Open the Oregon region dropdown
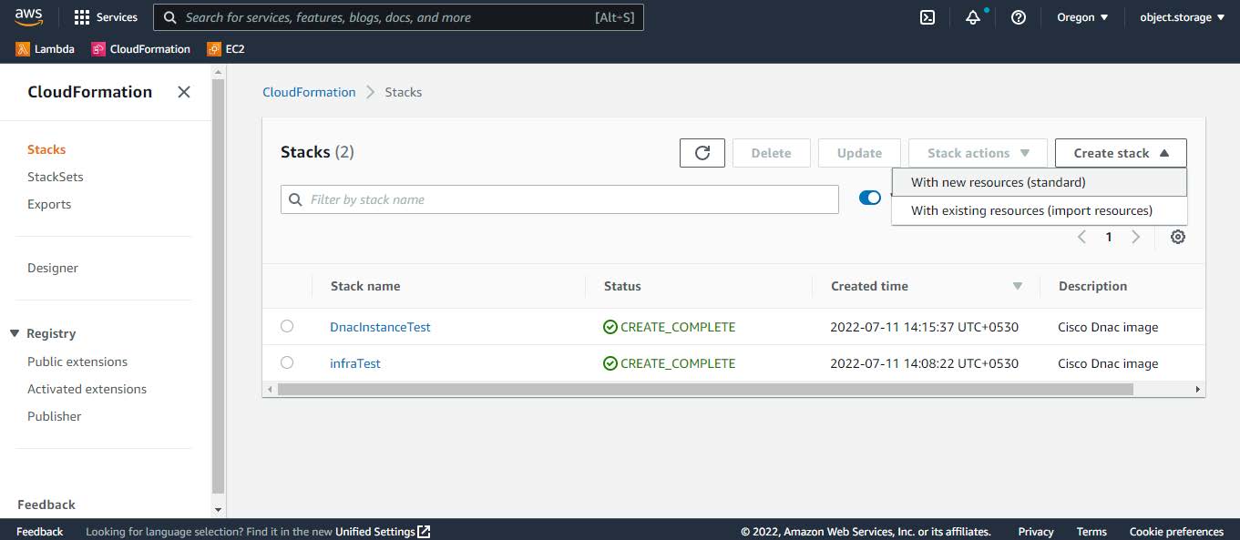The width and height of the screenshot is (1240, 540). 1082,17
